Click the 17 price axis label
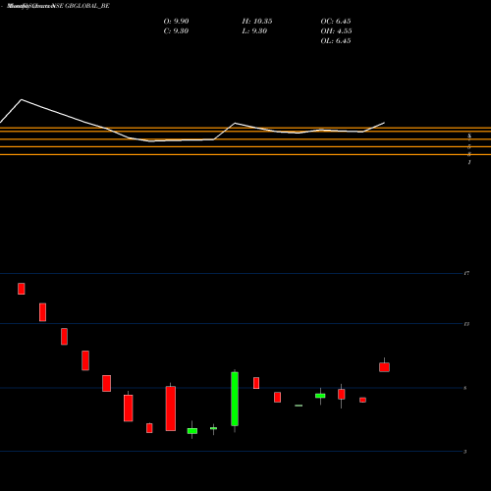This screenshot has width=491, height=491. pos(466,273)
